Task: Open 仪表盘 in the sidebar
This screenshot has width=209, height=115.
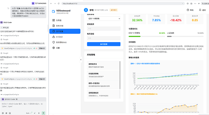Action: (65, 20)
